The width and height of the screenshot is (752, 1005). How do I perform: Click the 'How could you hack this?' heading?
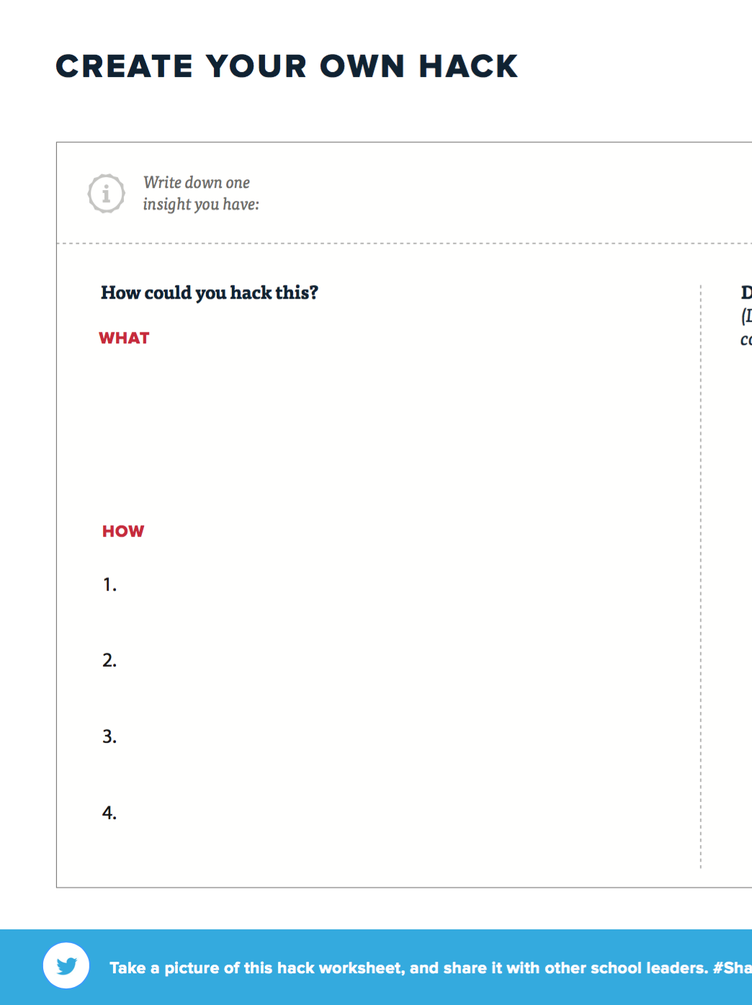(x=210, y=292)
